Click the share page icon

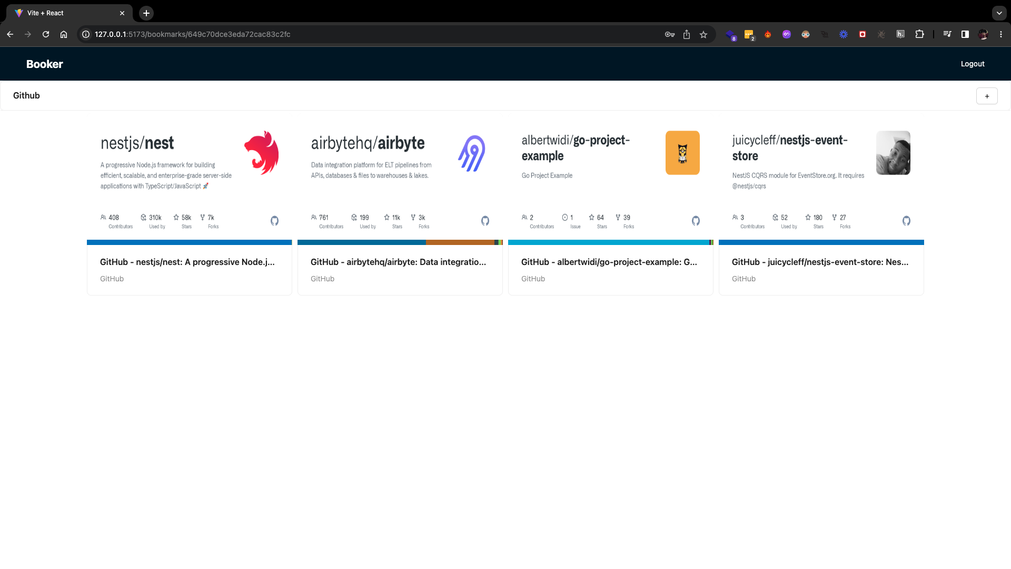[687, 34]
